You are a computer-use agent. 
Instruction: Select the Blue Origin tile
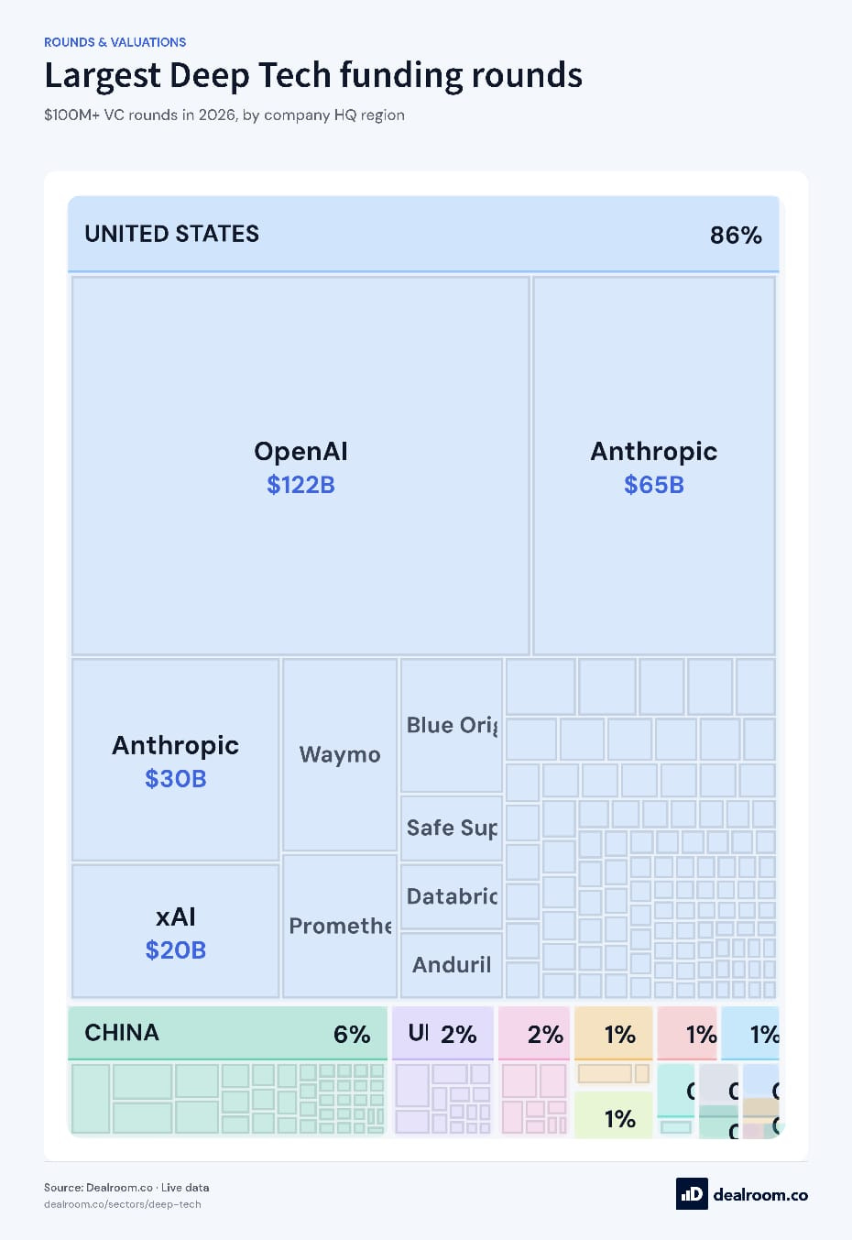(x=452, y=726)
